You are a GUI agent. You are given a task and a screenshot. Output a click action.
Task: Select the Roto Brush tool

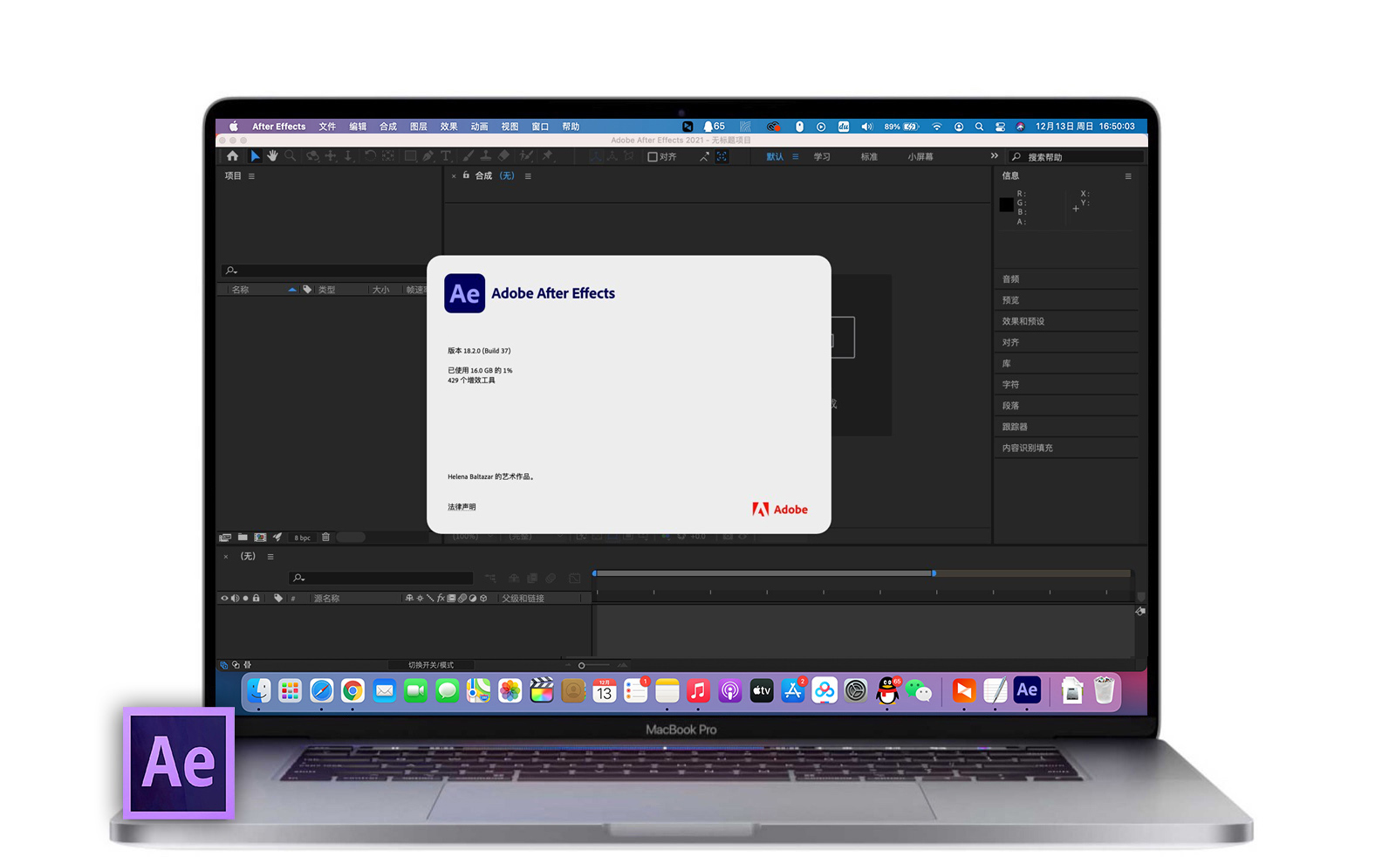pyautogui.click(x=526, y=156)
